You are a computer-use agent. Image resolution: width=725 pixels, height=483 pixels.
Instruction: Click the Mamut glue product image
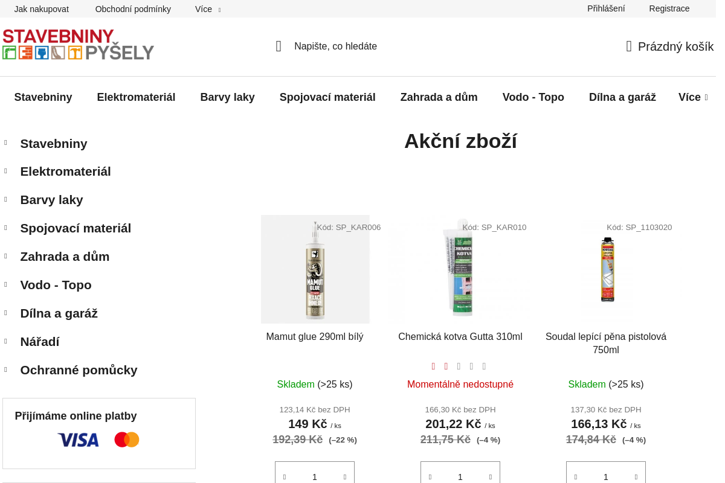(315, 269)
